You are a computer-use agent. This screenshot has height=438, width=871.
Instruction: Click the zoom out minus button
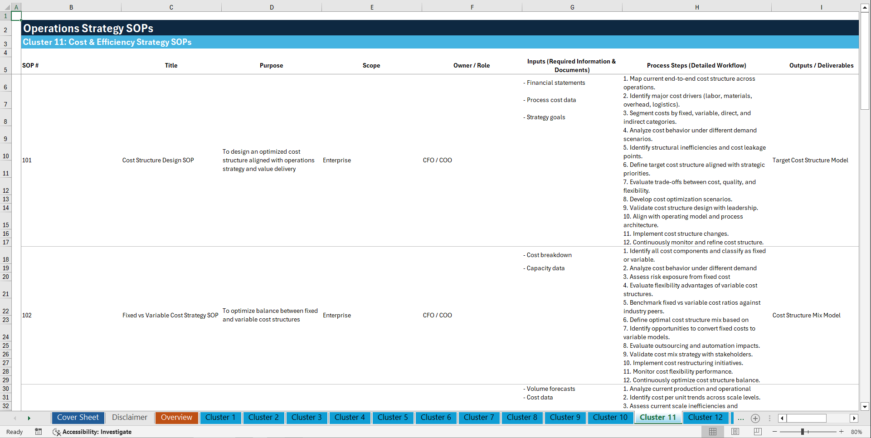775,432
